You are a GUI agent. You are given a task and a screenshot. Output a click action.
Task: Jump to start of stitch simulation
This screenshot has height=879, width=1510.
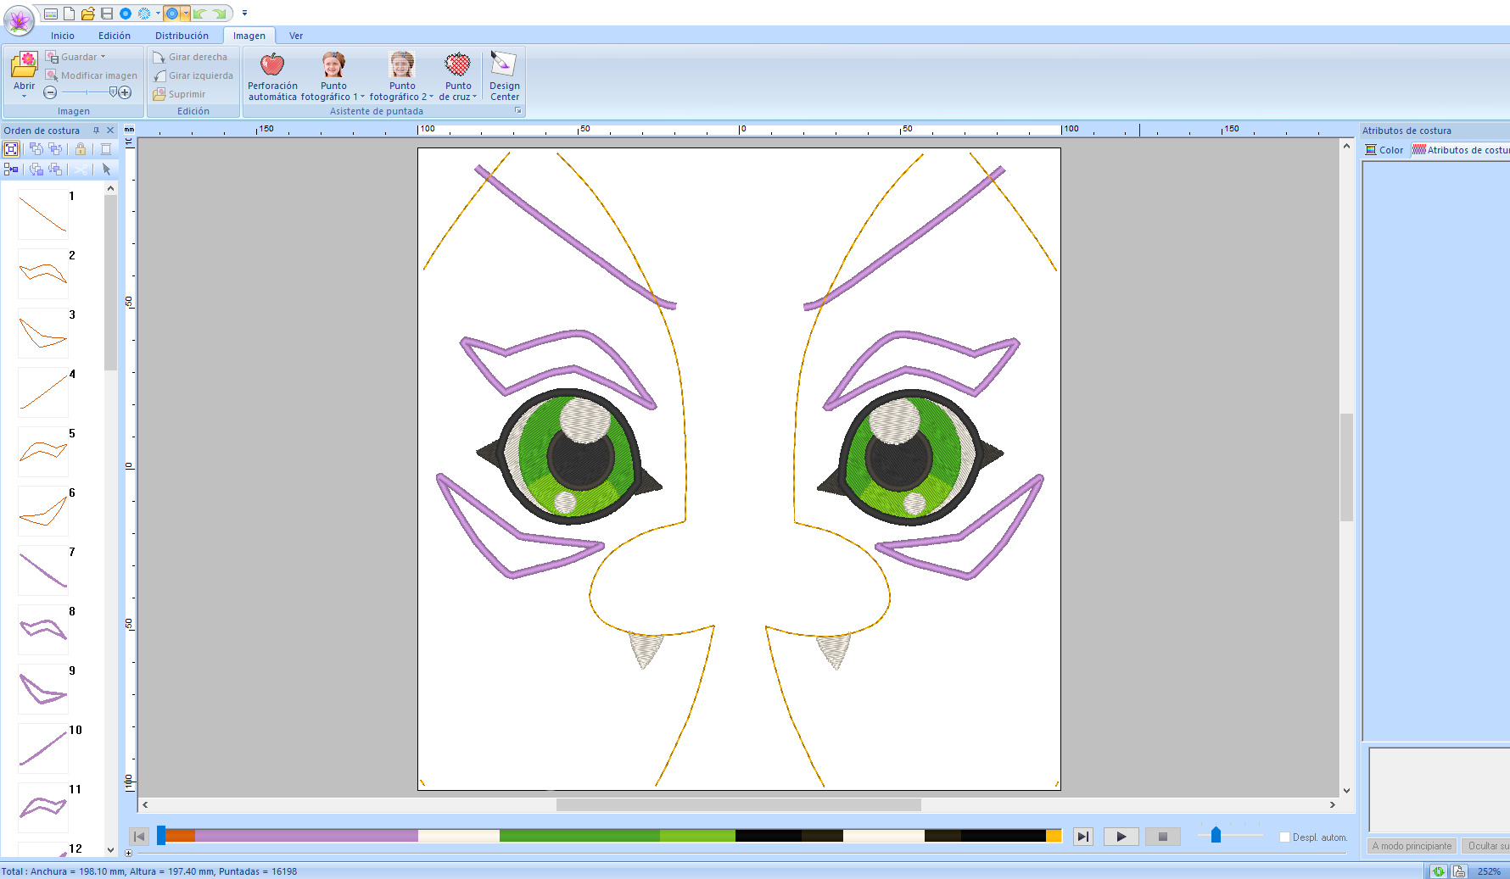coord(139,837)
